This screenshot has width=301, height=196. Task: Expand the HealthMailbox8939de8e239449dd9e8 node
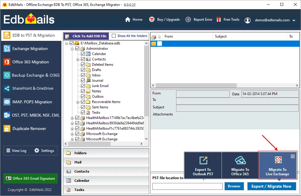tap(72, 123)
